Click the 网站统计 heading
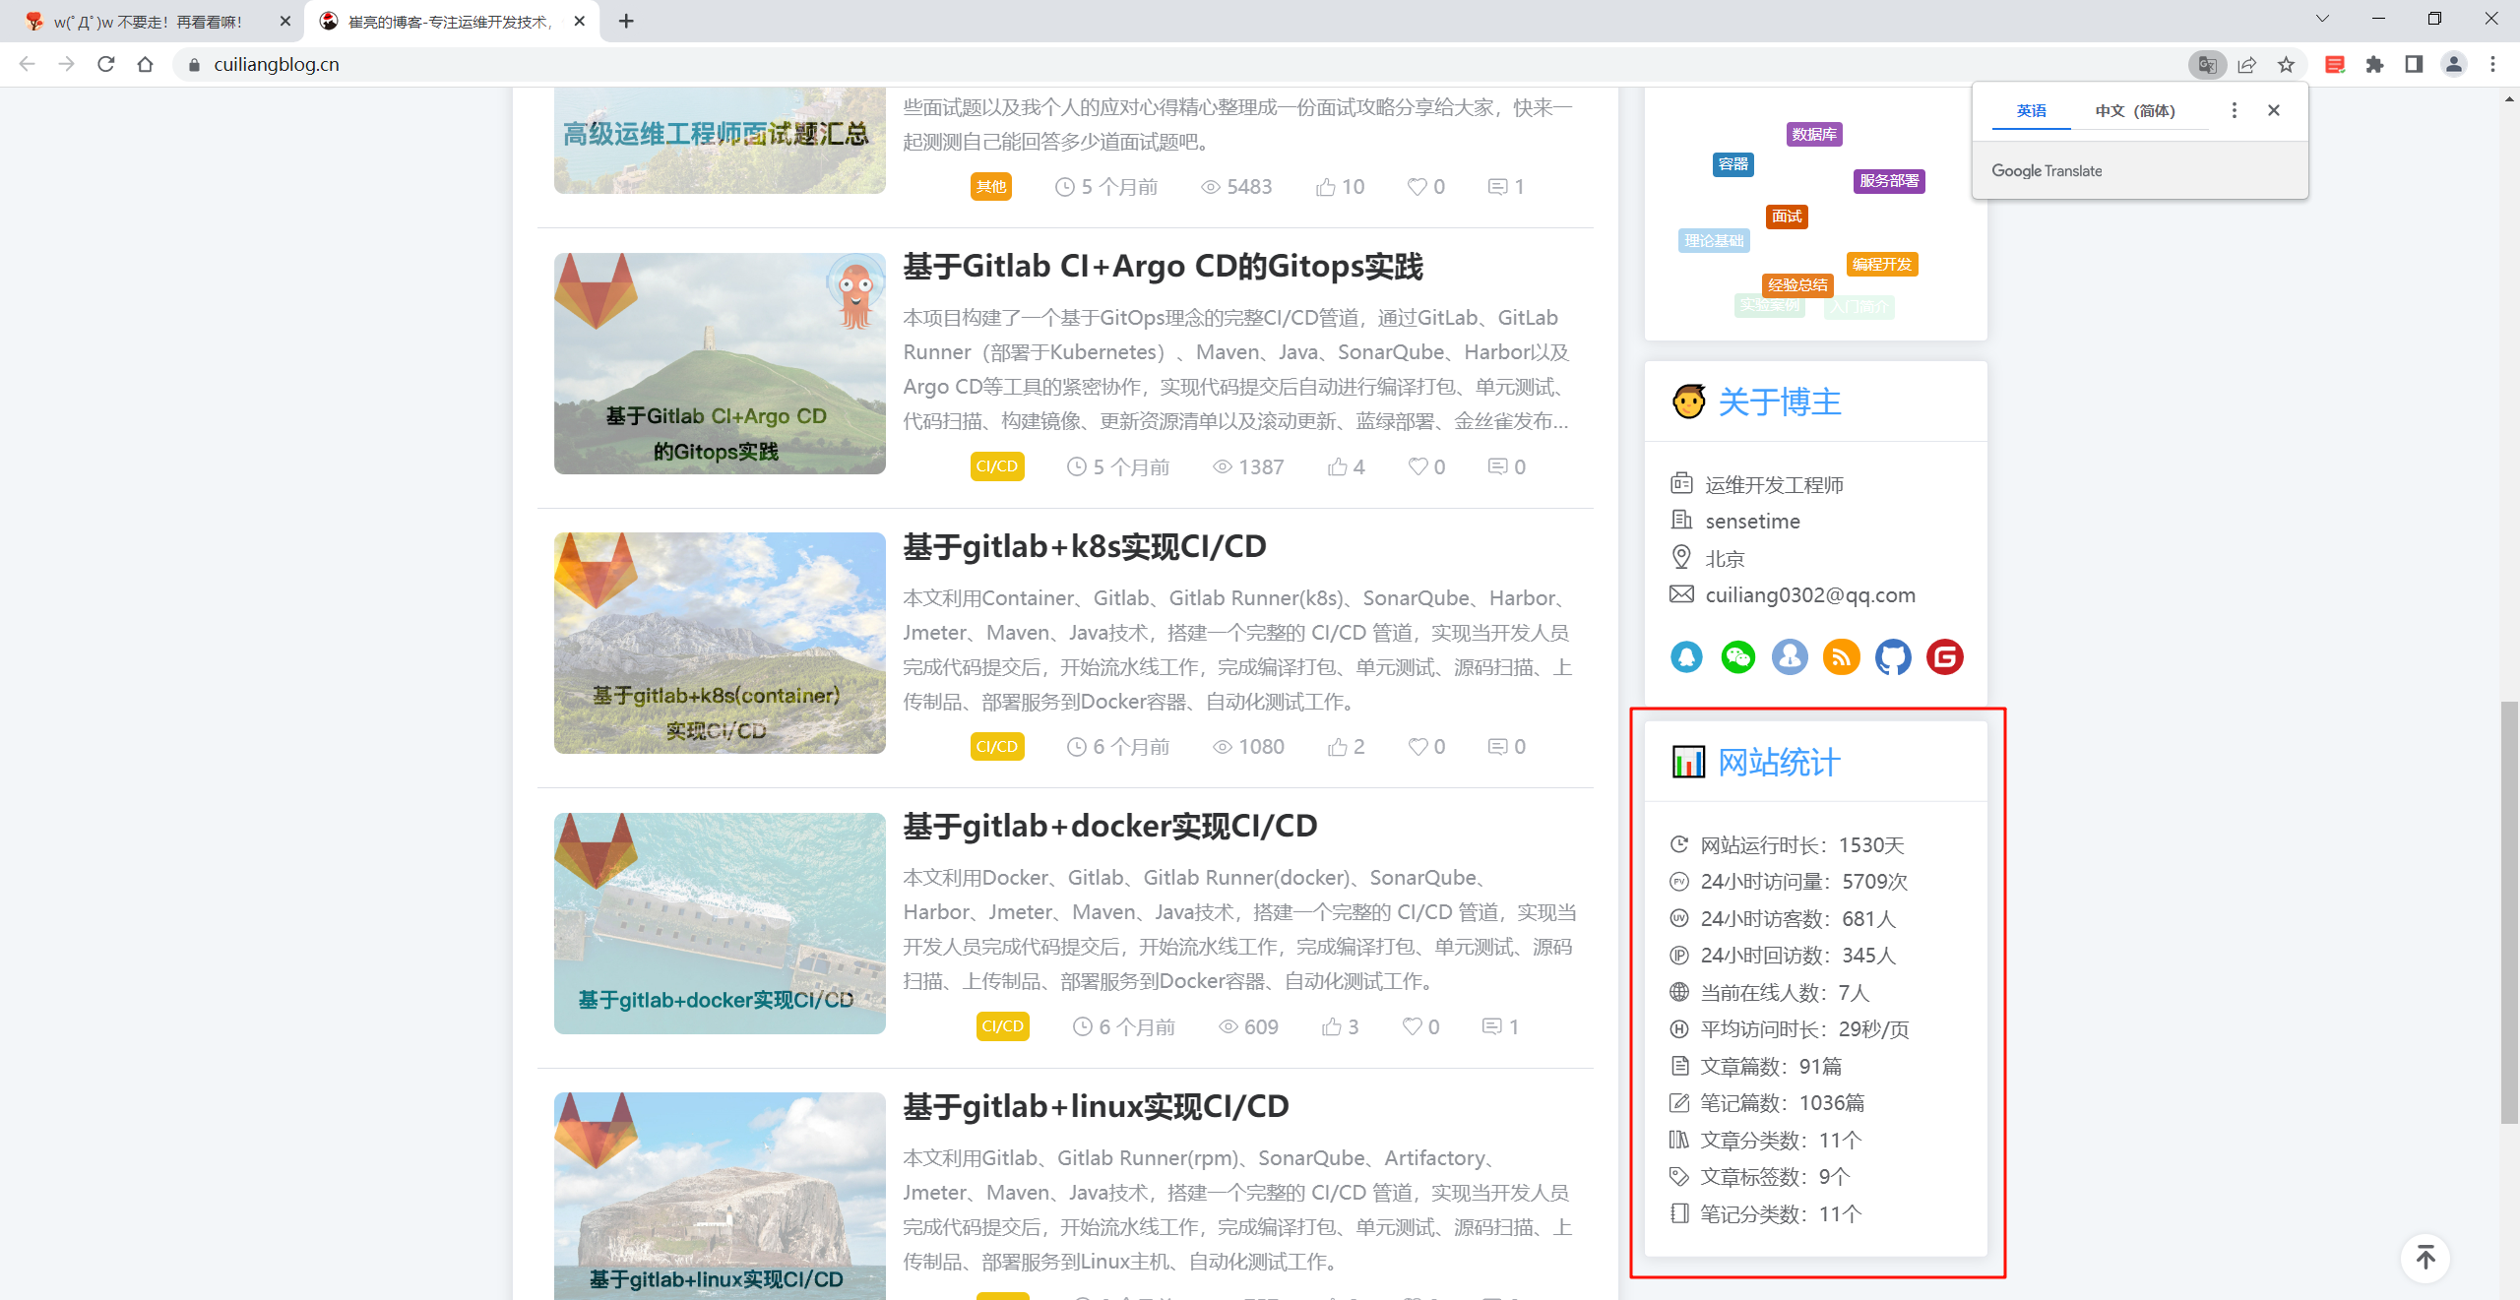This screenshot has height=1300, width=2520. (1779, 763)
